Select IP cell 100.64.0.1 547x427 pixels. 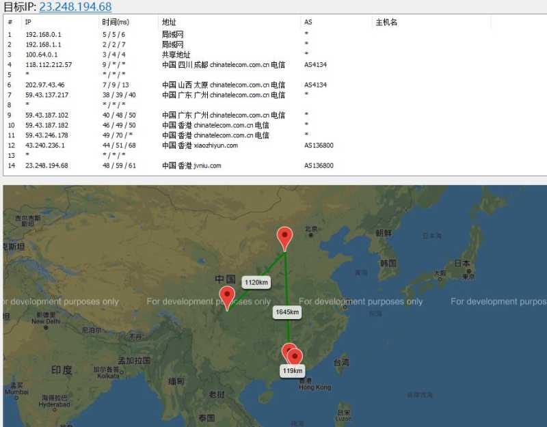pyautogui.click(x=42, y=55)
